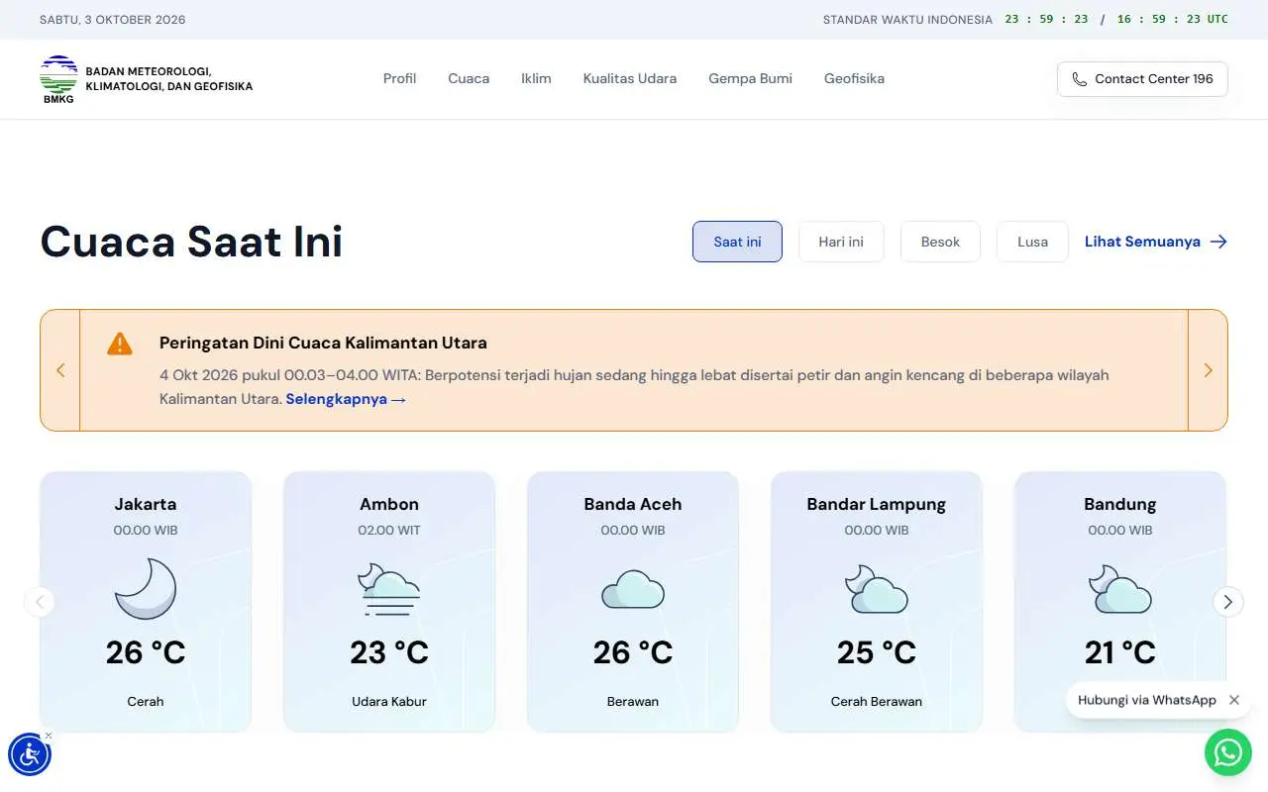
Task: Click the warning triangle icon in the alert banner
Action: (120, 344)
